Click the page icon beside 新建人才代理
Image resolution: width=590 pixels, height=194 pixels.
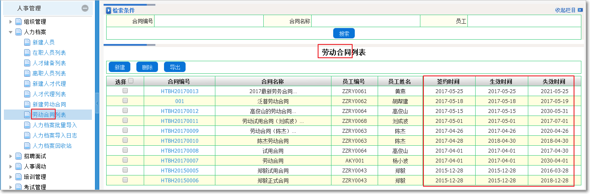click(x=27, y=84)
